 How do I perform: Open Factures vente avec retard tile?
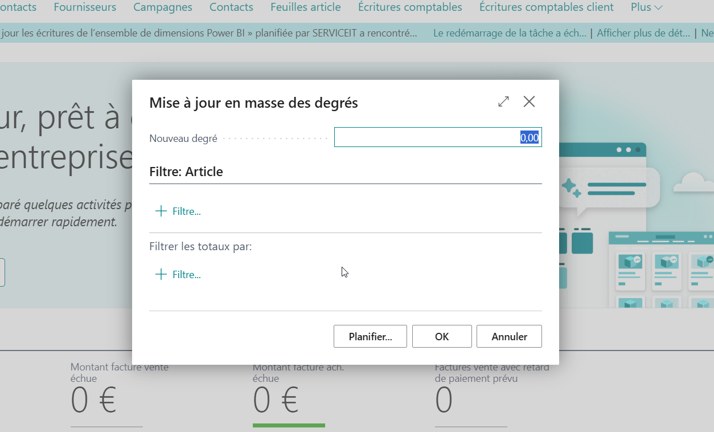[x=492, y=394]
